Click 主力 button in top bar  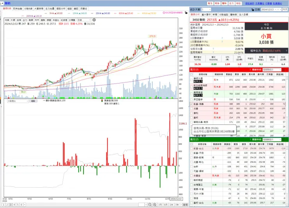pos(232,3)
